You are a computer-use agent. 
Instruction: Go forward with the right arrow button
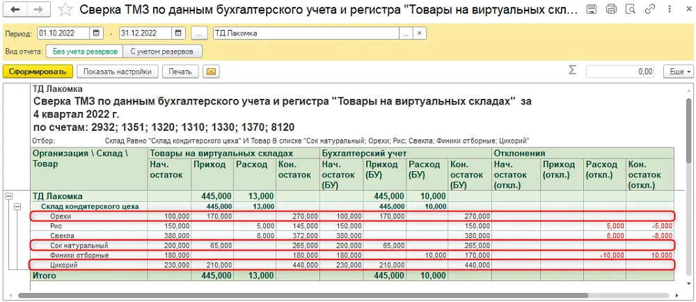39,9
